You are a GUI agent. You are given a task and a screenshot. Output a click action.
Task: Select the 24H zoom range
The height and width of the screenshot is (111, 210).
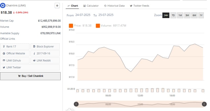click(x=166, y=15)
